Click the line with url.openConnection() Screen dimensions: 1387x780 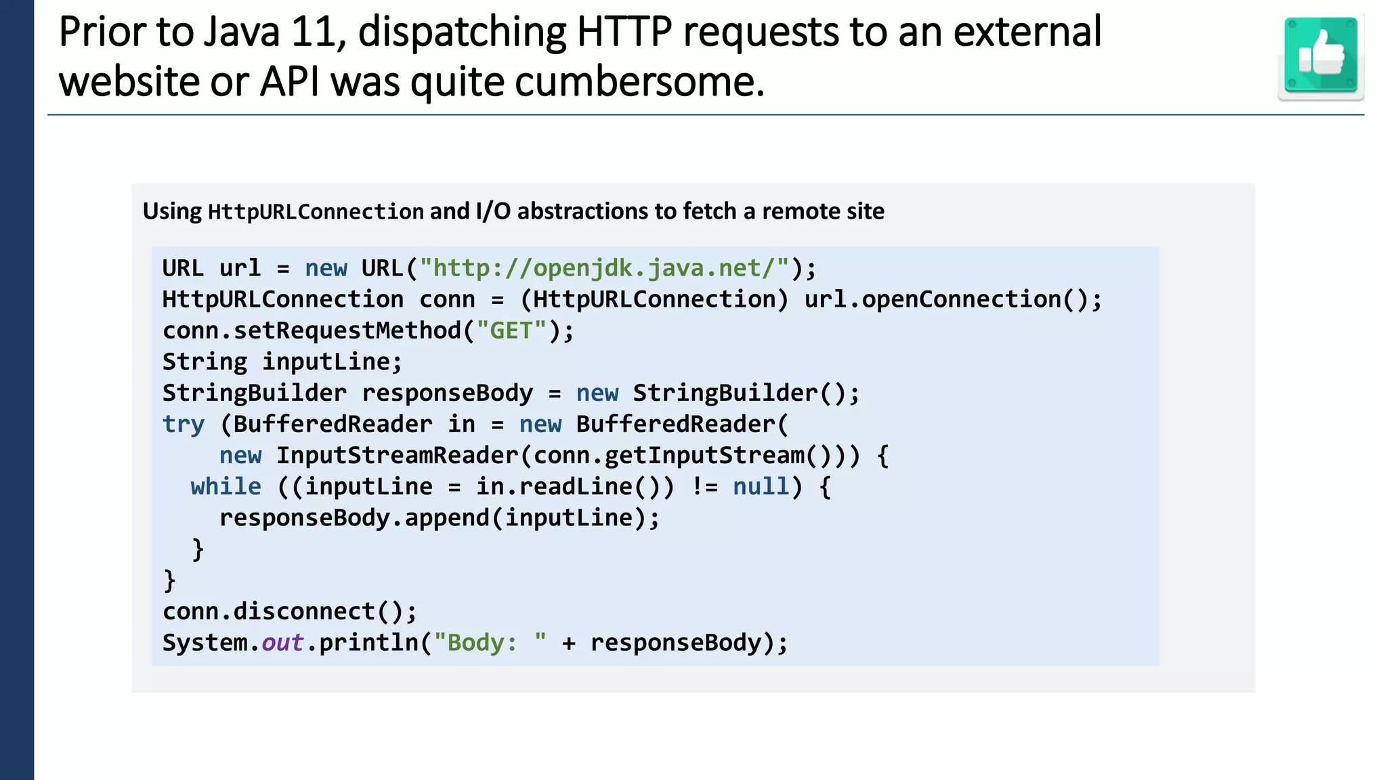[x=632, y=299]
